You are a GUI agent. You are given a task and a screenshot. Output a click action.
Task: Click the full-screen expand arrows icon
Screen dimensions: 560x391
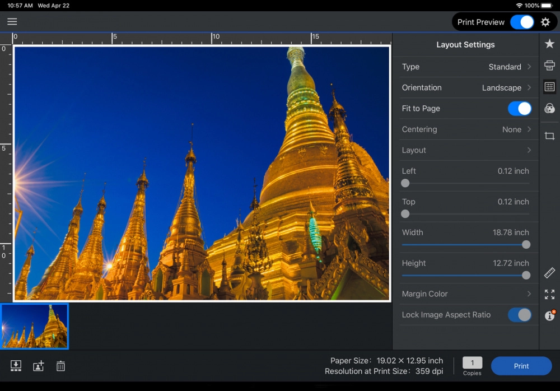tap(549, 294)
